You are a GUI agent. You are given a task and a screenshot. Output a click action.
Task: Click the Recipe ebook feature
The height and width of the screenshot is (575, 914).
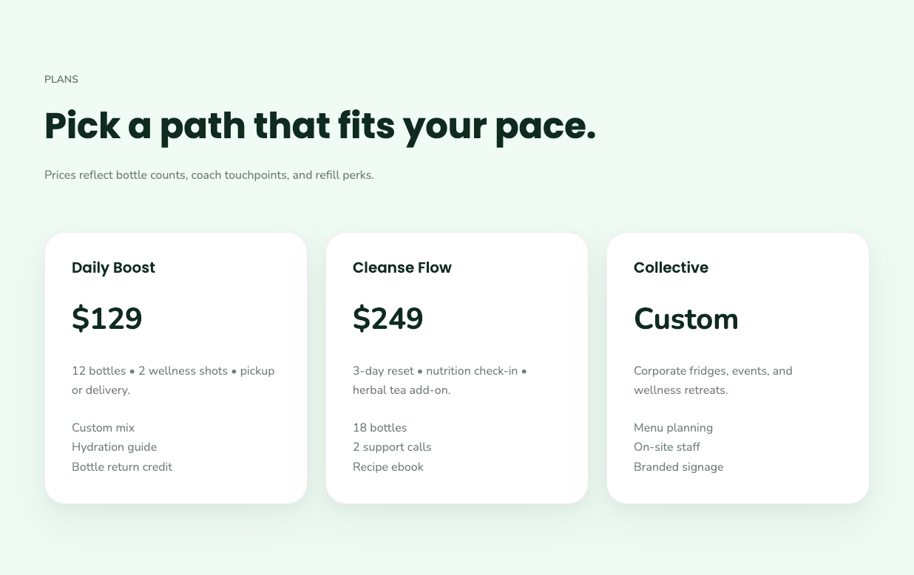coord(388,467)
